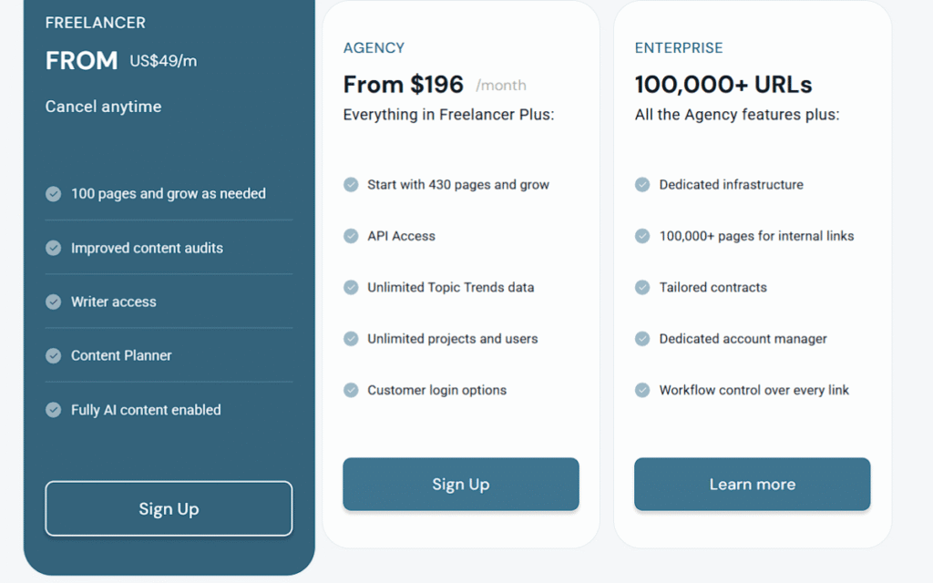Click the FREELANCER plan heading
This screenshot has height=583, width=933.
click(x=95, y=23)
